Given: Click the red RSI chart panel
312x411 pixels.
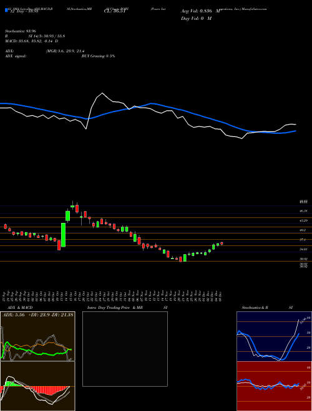Looking at the screenshot, I should pyautogui.click(x=274, y=386).
